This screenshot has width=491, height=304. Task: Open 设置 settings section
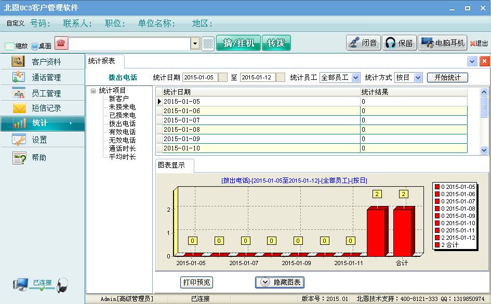(x=43, y=140)
